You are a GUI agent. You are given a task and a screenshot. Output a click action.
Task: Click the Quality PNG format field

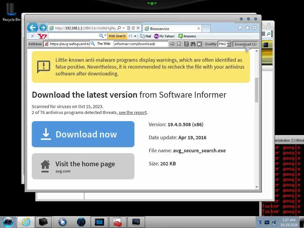coord(222,44)
